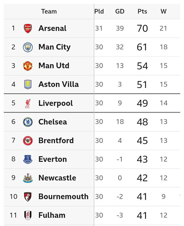
Task: Click the Pld column header
Action: 99,12
